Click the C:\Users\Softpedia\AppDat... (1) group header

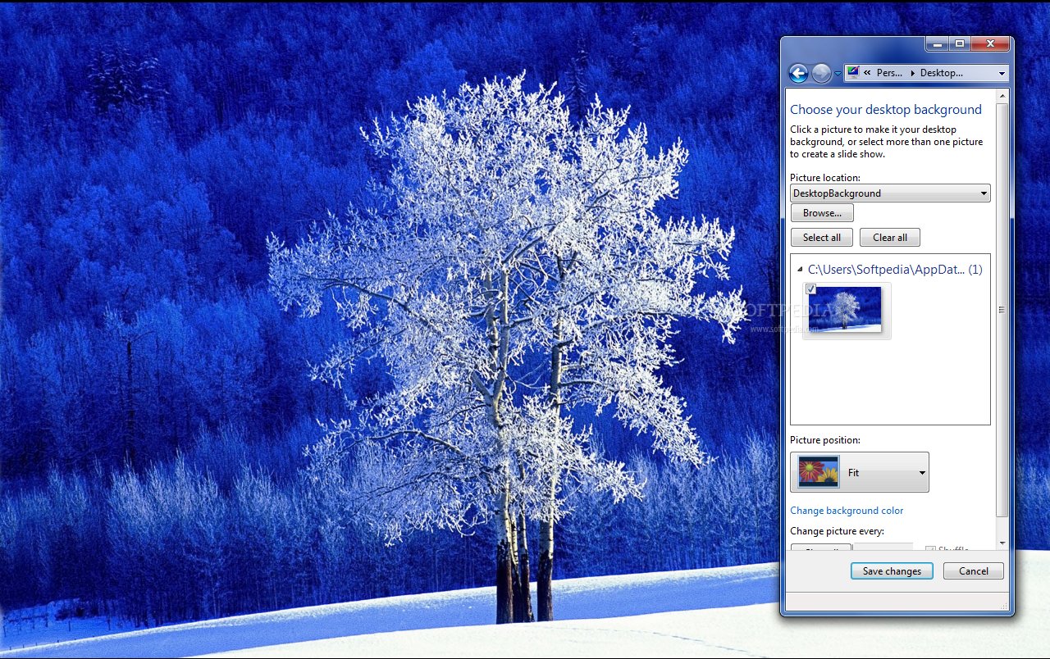pyautogui.click(x=895, y=270)
